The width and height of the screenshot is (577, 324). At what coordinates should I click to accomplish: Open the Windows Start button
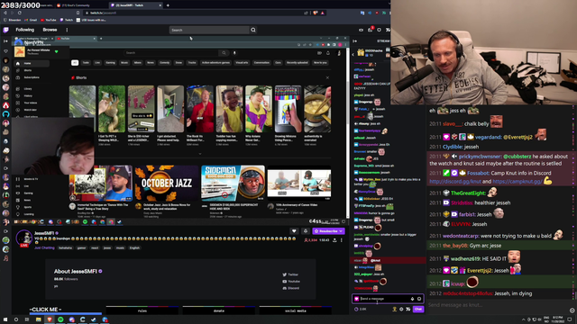tap(5, 319)
